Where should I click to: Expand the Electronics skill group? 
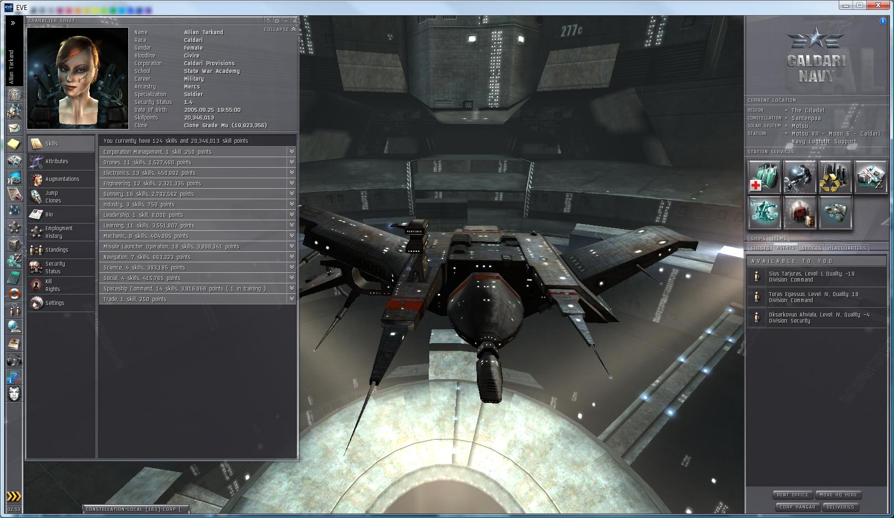pos(291,173)
